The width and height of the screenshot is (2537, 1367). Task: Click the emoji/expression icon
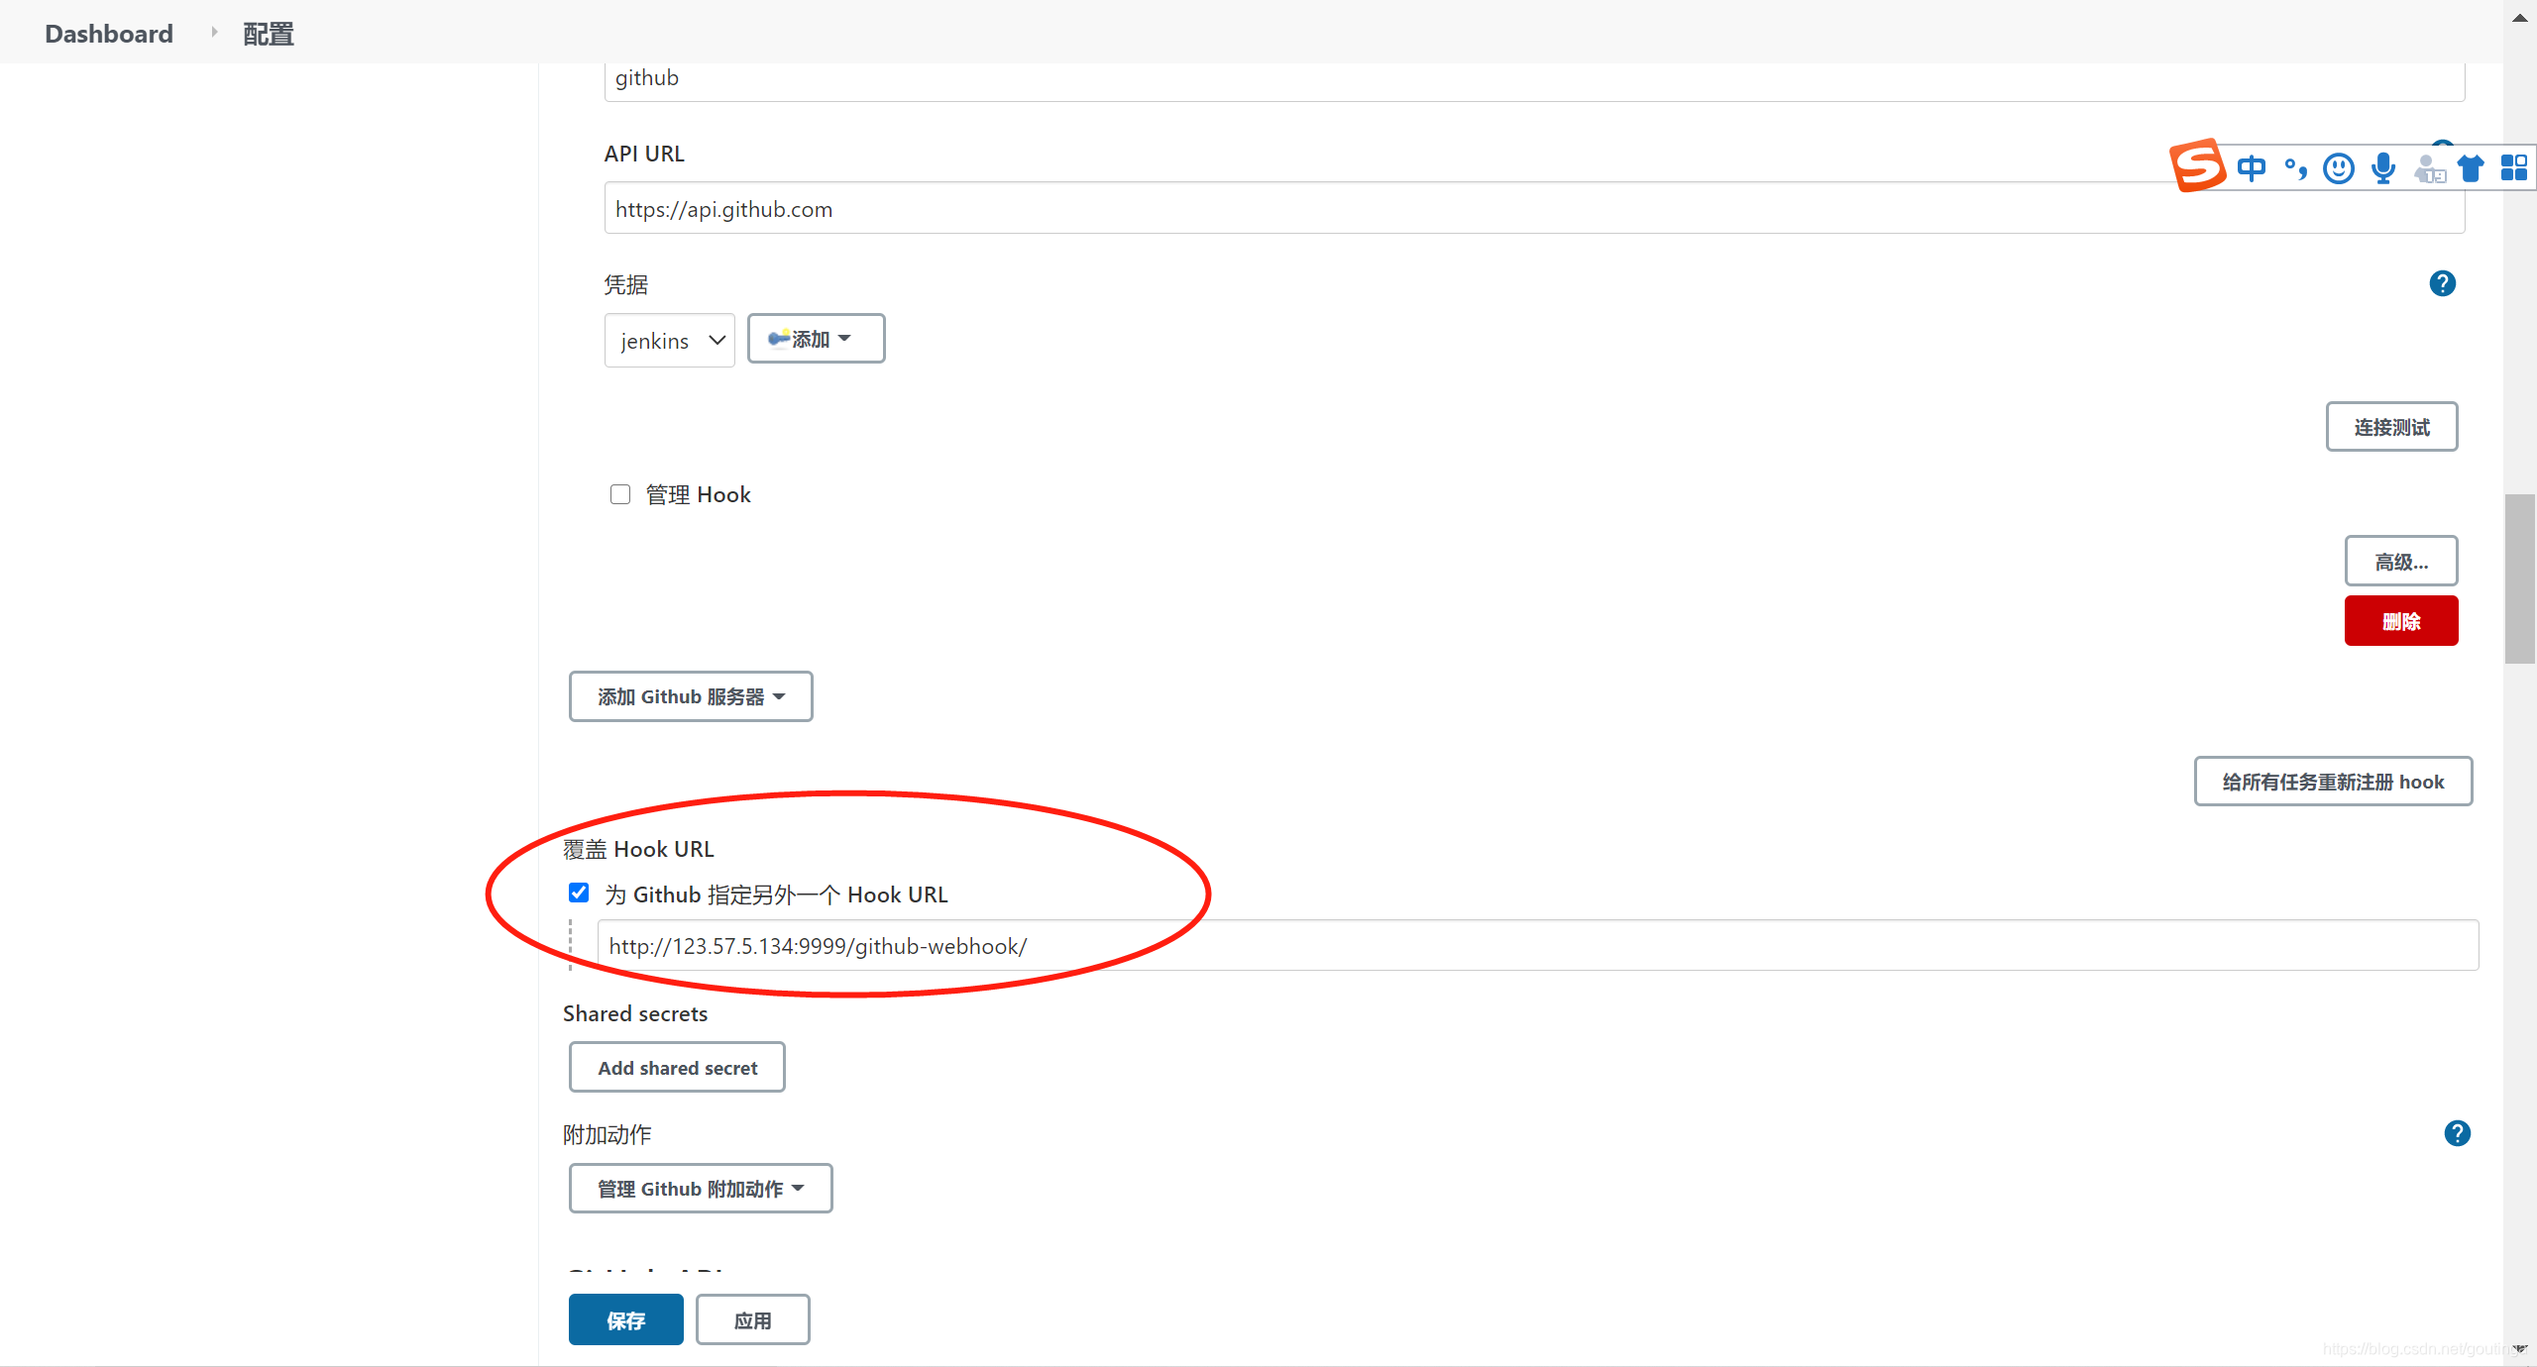click(2344, 165)
